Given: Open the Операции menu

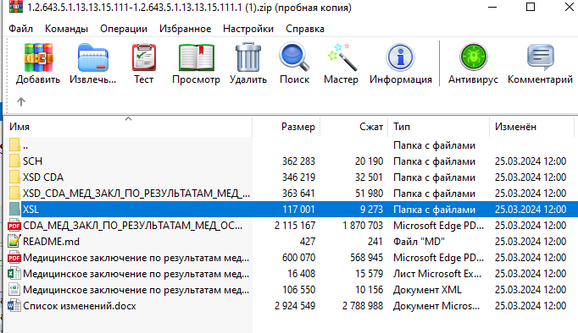Looking at the screenshot, I should point(124,29).
